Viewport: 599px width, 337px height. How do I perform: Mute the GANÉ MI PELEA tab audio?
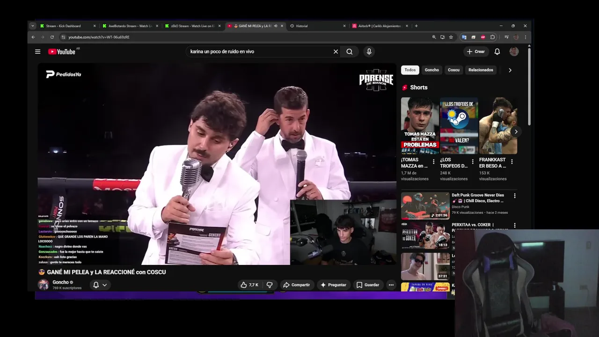pyautogui.click(x=276, y=26)
